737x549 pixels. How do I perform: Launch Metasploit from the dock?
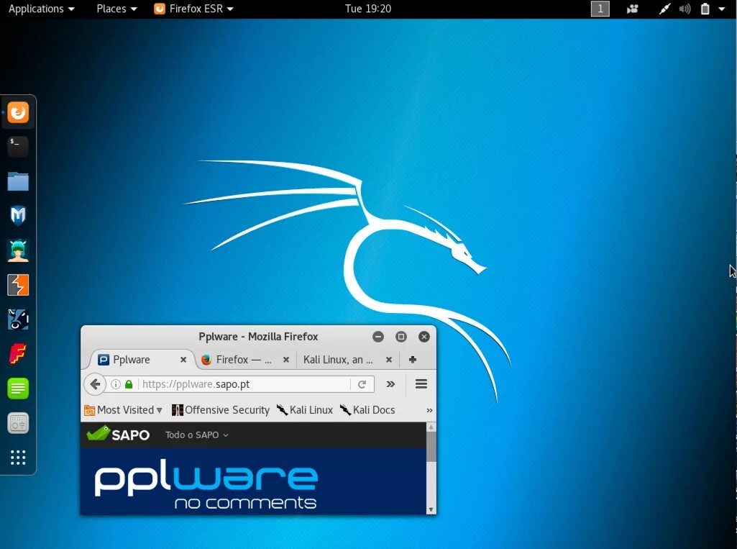click(18, 215)
